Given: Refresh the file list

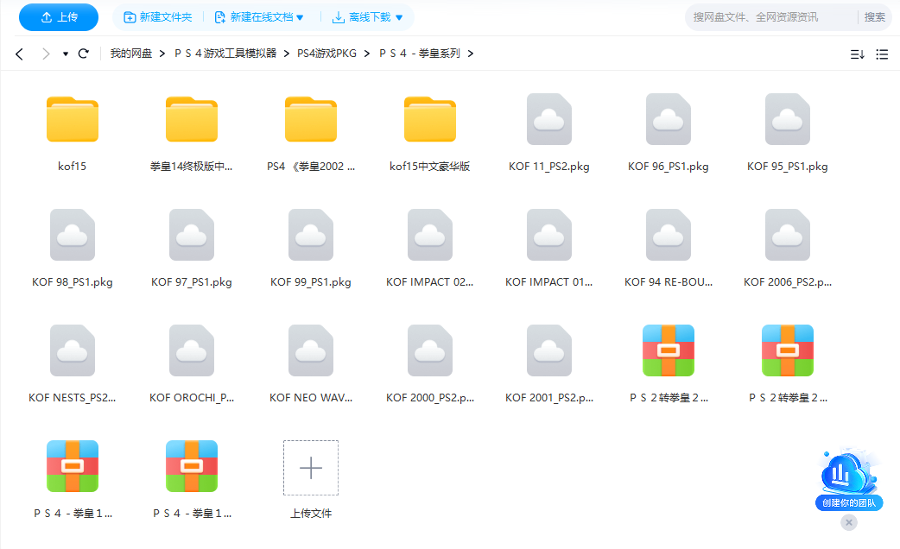Looking at the screenshot, I should point(84,54).
